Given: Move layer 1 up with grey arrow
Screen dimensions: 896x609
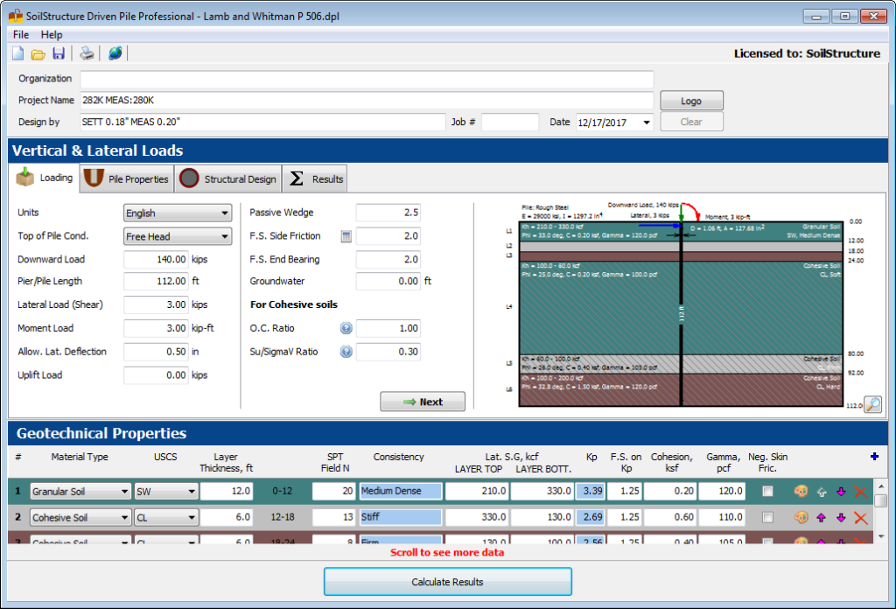Looking at the screenshot, I should (x=821, y=492).
